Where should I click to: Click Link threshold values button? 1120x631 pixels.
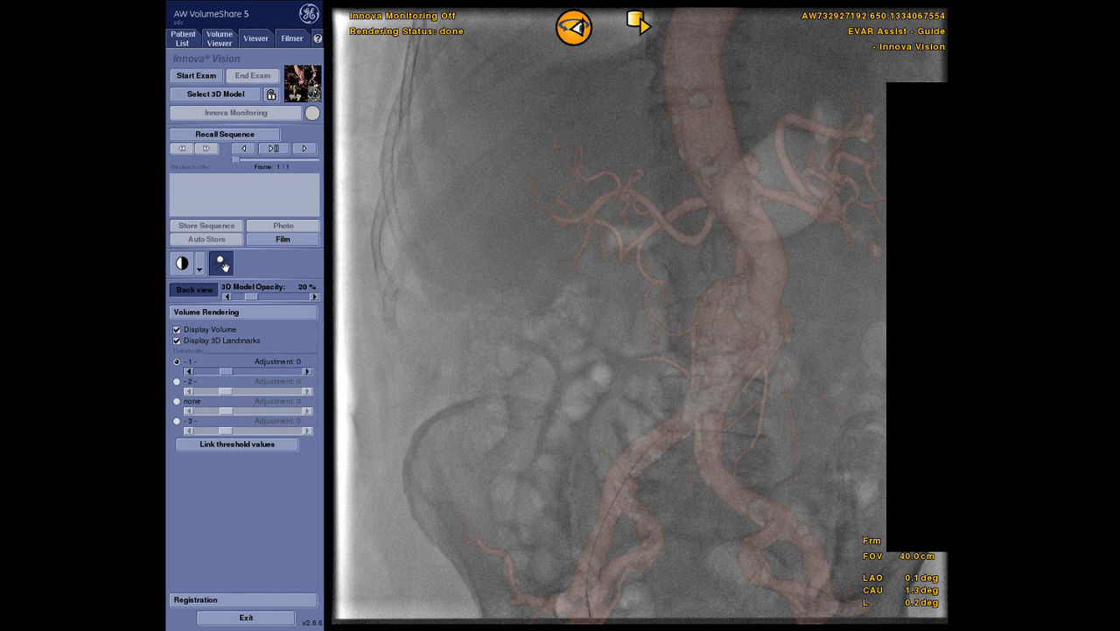[x=237, y=445]
